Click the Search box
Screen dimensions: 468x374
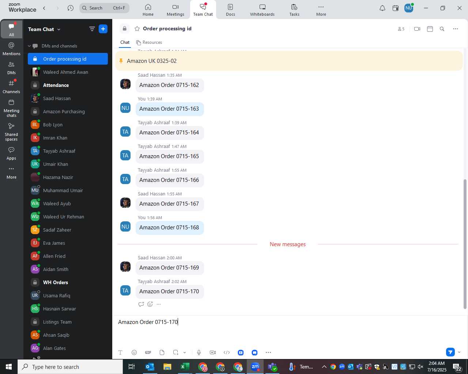click(104, 8)
